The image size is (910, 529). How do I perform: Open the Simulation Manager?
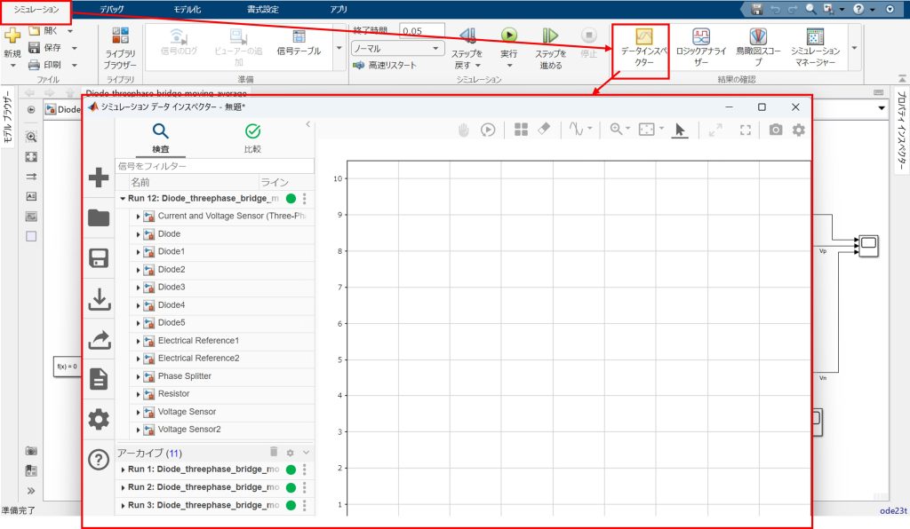pyautogui.click(x=814, y=48)
